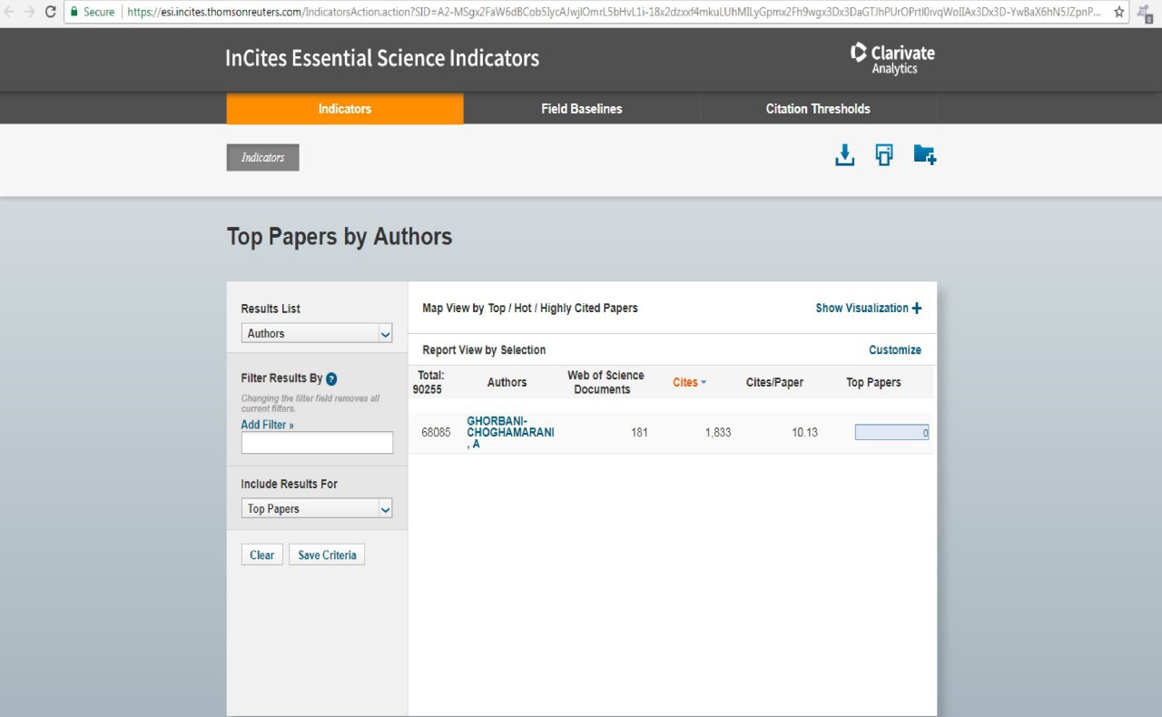Click the documents value 181
The width and height of the screenshot is (1162, 717).
[639, 433]
